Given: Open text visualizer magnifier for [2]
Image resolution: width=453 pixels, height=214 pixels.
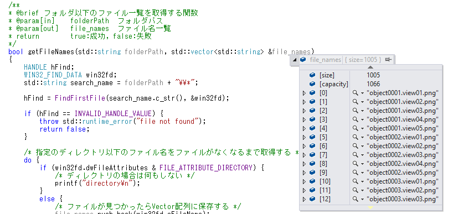Looking at the screenshot, I should pos(356,111).
